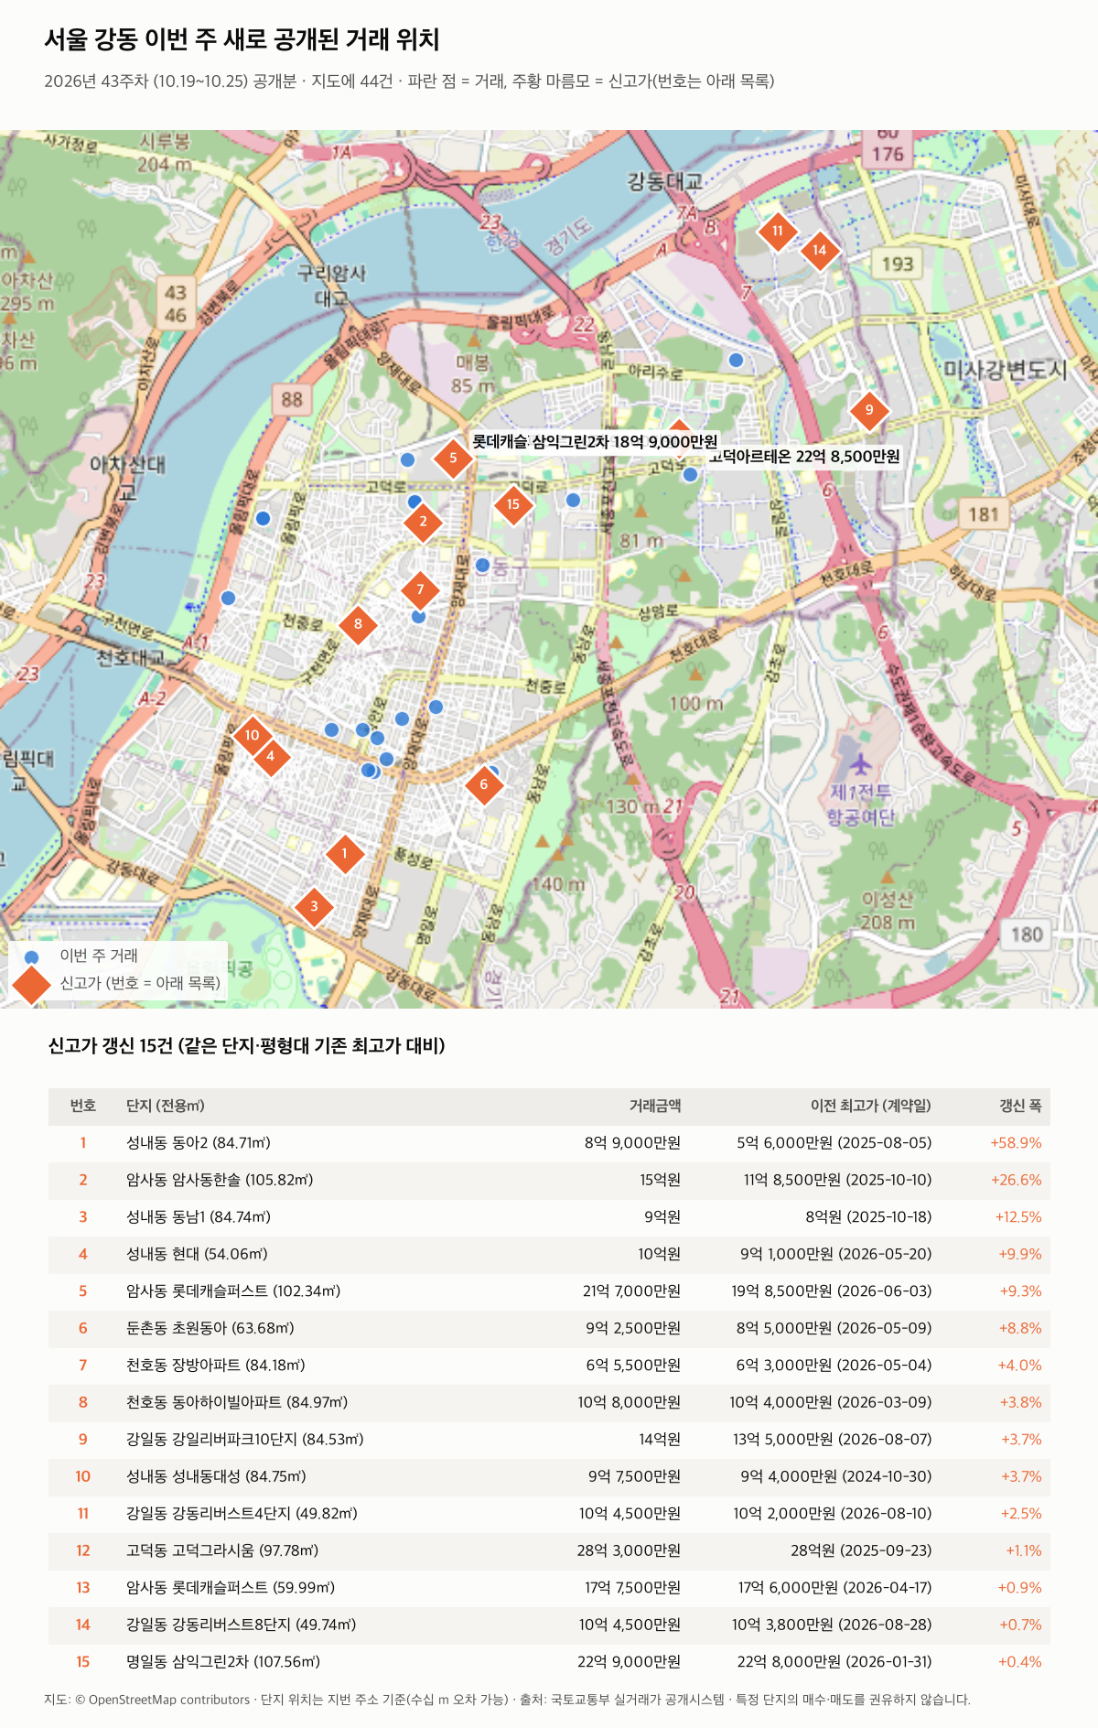Select diamond marker 5 on the map
The width and height of the screenshot is (1098, 1728).
point(453,459)
